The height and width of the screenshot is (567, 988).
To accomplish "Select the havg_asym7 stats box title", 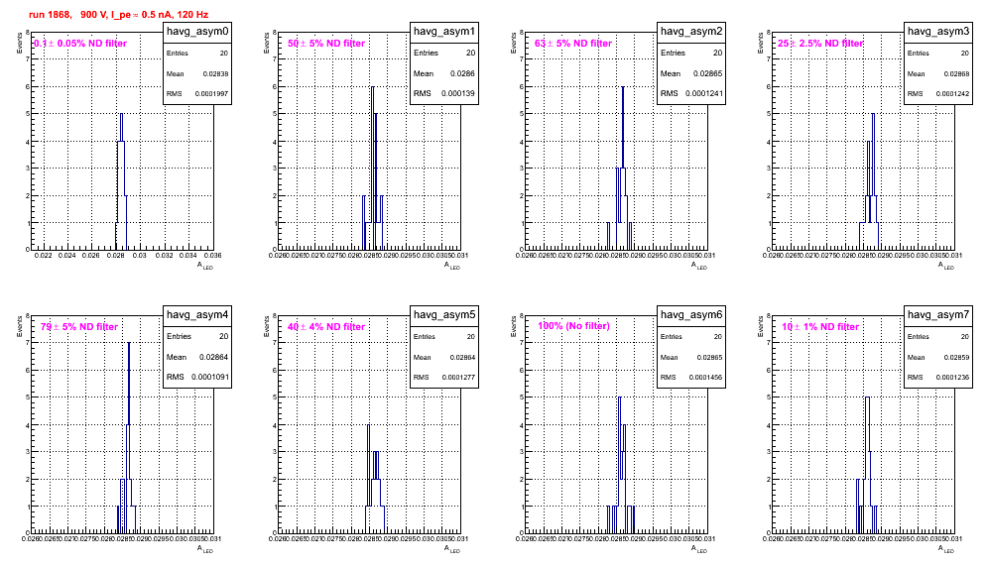I will [938, 315].
